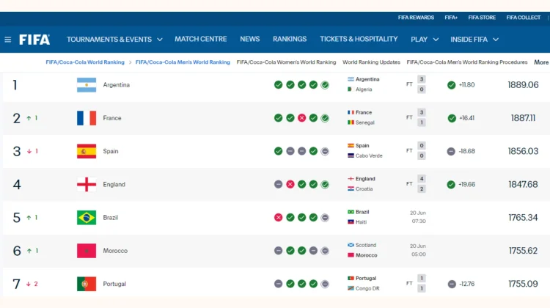550x308 pixels.
Task: Click grey draw icon next to -18.68
Action: [451, 151]
